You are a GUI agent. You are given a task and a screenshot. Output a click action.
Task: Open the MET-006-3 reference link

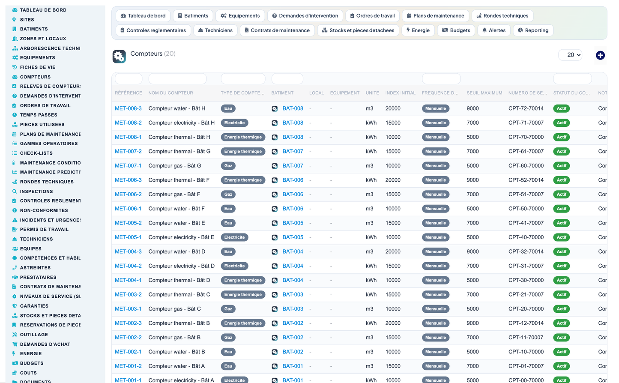[128, 180]
